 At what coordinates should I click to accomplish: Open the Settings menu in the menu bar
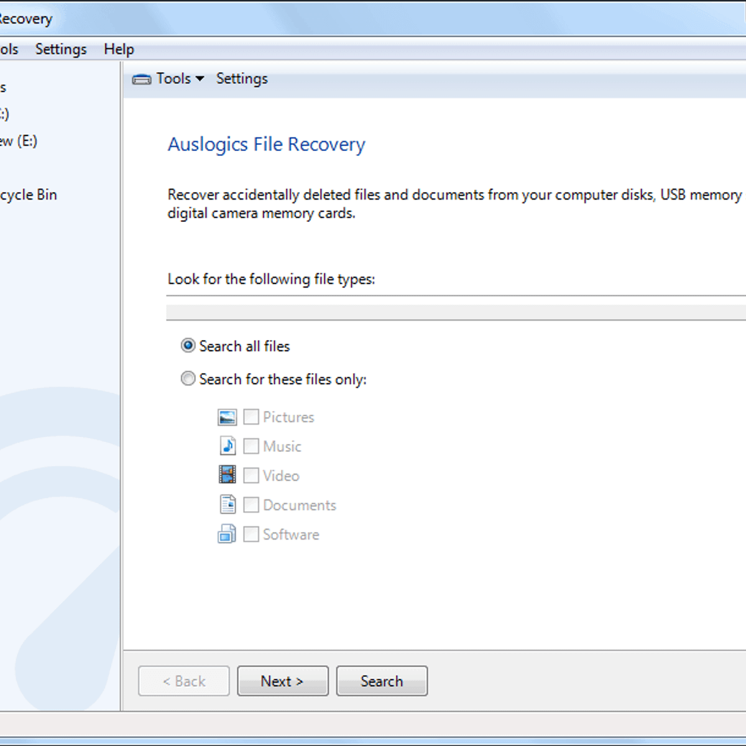tap(61, 49)
